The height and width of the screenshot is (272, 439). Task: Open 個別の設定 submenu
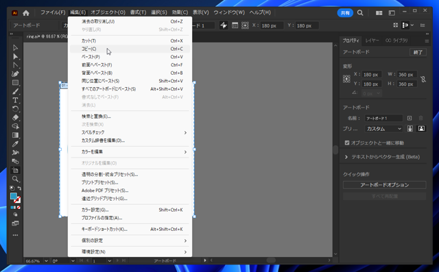tap(130, 240)
